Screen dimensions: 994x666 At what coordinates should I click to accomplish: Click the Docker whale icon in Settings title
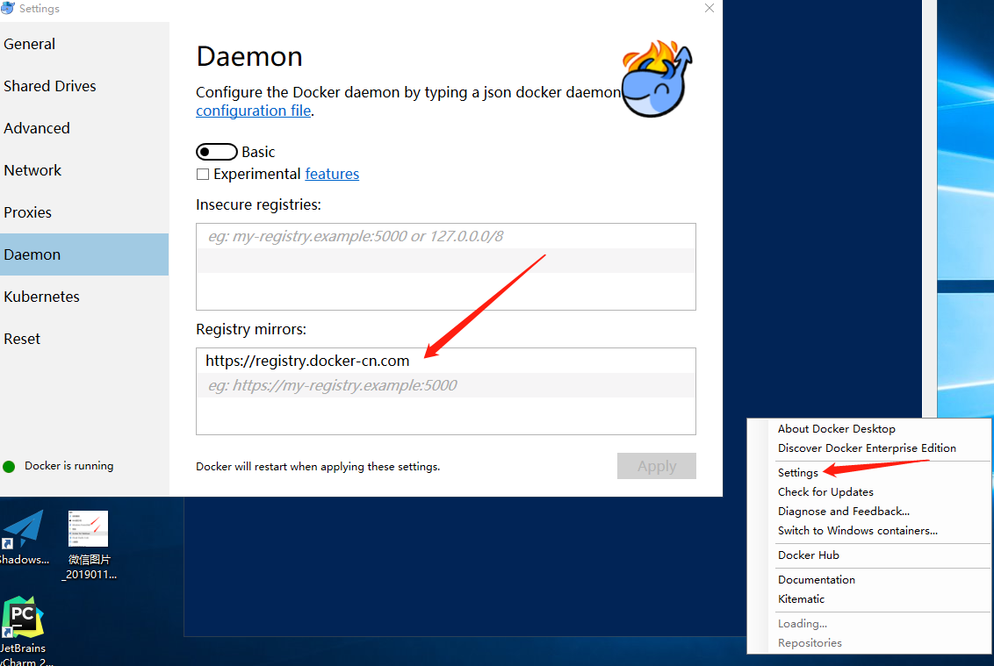pyautogui.click(x=8, y=8)
